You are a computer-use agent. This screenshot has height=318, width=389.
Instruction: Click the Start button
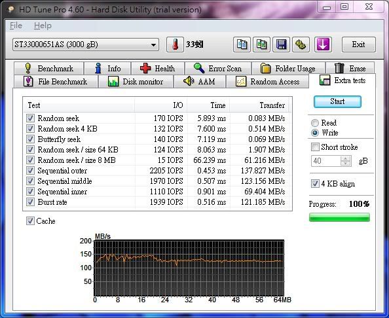pyautogui.click(x=337, y=101)
